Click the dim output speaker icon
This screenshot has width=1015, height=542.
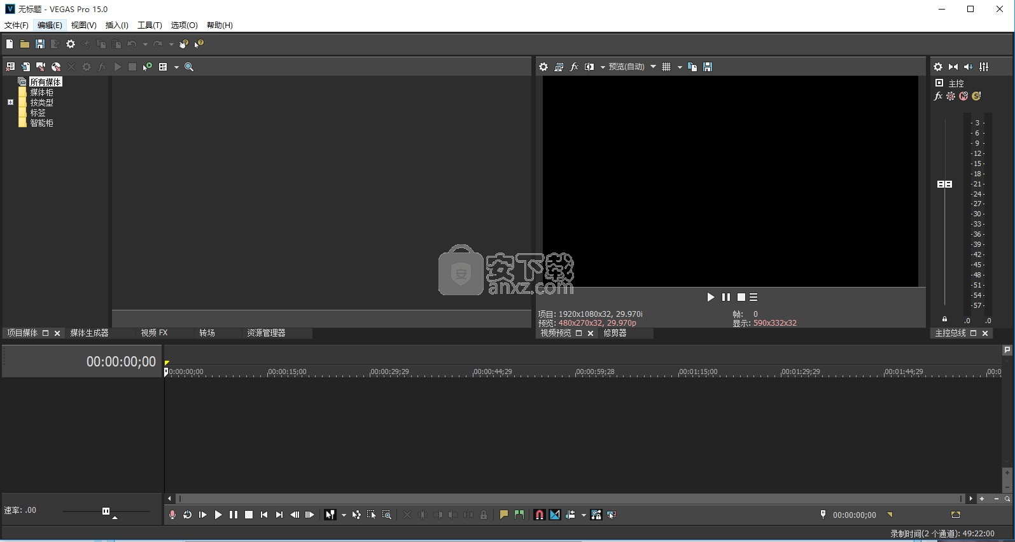(969, 67)
